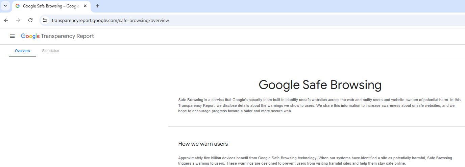
Task: Select the Google Safe Browsing browser tab
Action: pyautogui.click(x=51, y=6)
